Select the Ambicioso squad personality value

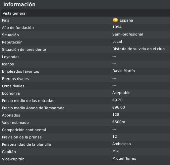[122, 144]
